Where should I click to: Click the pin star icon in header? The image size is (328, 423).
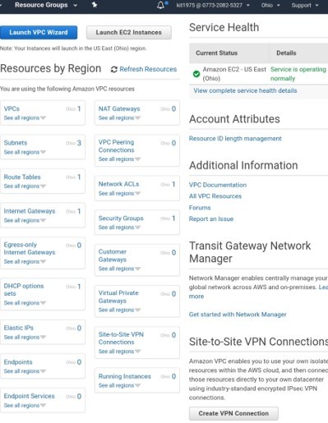click(95, 5)
